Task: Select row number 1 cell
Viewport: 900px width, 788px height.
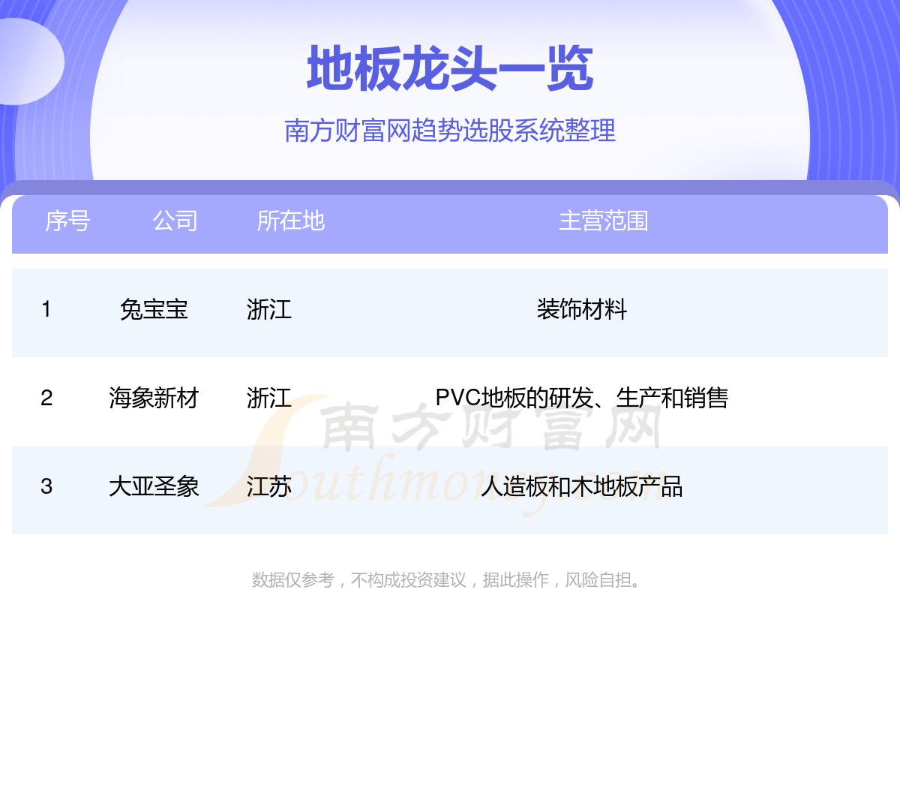Action: [46, 309]
